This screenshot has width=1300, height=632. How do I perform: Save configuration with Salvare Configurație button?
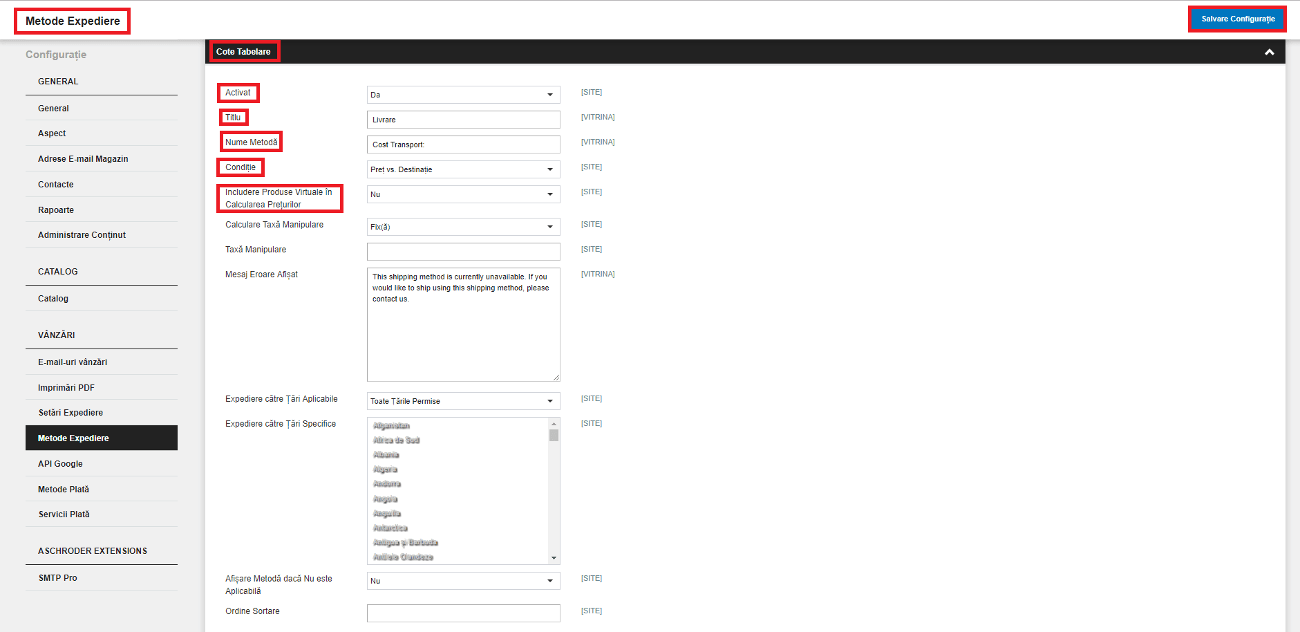(1237, 19)
